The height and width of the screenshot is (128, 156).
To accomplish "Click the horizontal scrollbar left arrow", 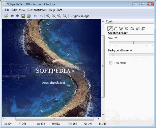I will [4, 119].
